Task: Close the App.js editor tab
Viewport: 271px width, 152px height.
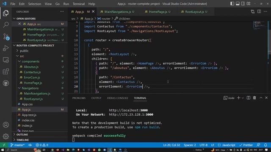Action: tap(93, 11)
